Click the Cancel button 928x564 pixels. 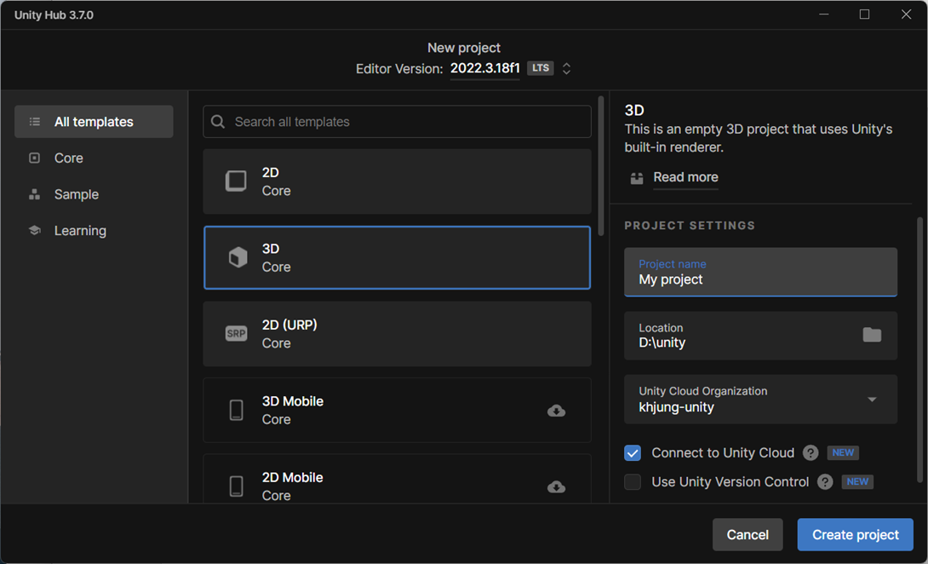(x=748, y=535)
